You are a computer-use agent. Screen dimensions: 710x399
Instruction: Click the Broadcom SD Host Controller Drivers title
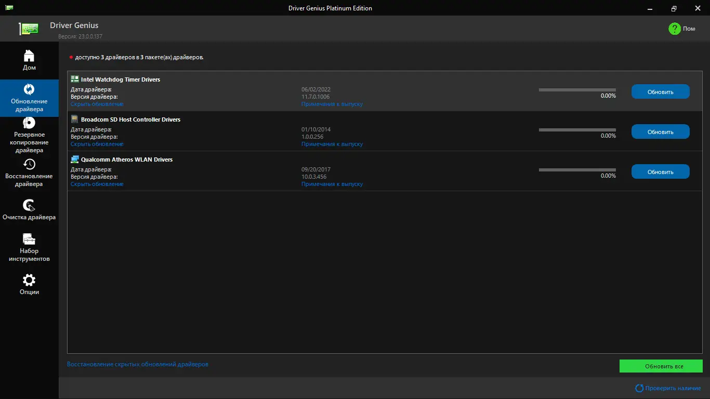click(131, 119)
